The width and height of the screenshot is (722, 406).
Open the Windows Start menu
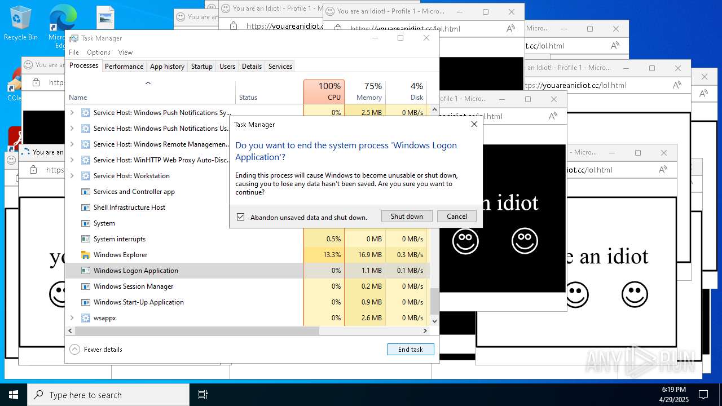tap(14, 395)
